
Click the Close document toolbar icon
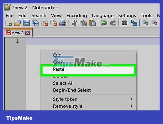[x=45, y=23]
